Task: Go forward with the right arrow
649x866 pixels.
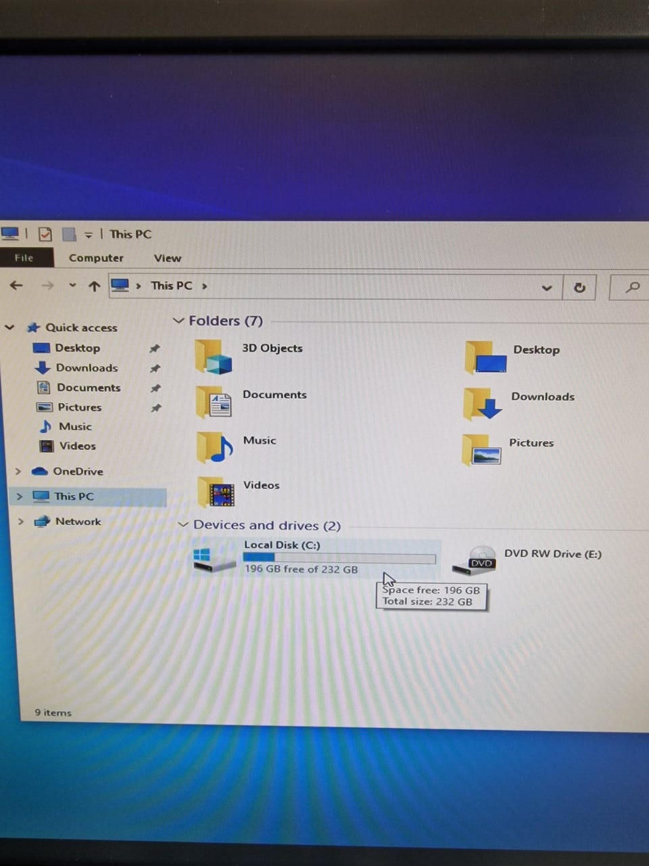Action: [47, 286]
